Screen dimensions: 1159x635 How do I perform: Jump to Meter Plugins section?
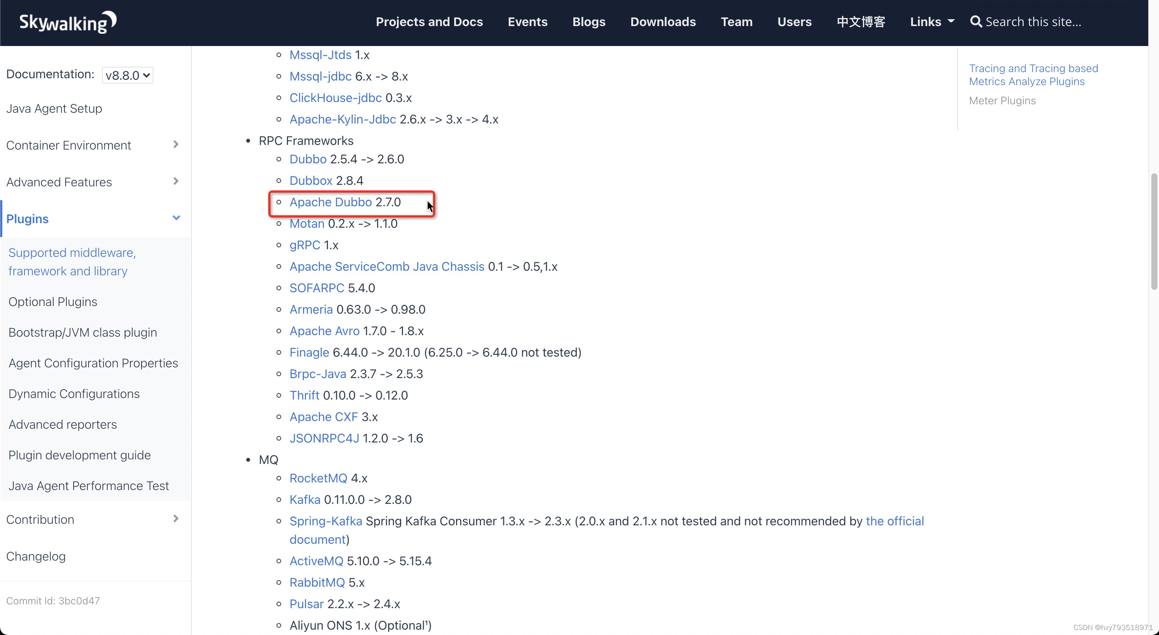click(1002, 101)
